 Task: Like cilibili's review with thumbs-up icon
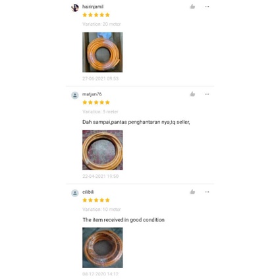click(192, 192)
